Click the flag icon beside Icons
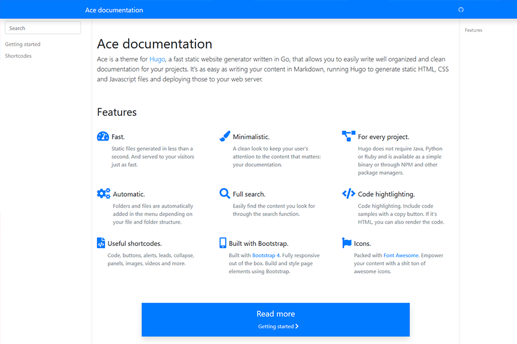 pyautogui.click(x=347, y=243)
